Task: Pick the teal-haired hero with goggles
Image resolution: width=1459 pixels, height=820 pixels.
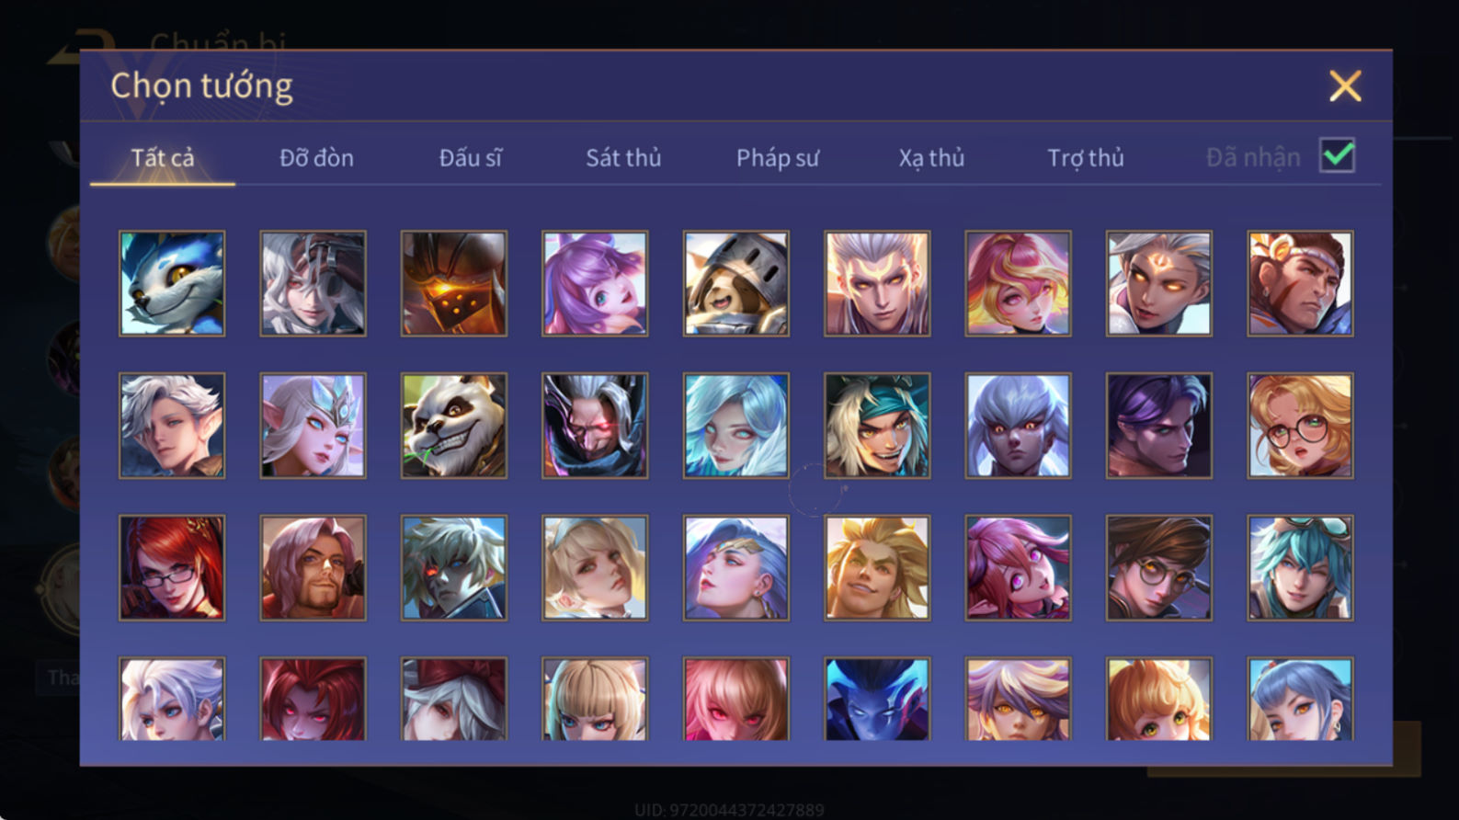Action: point(1300,567)
